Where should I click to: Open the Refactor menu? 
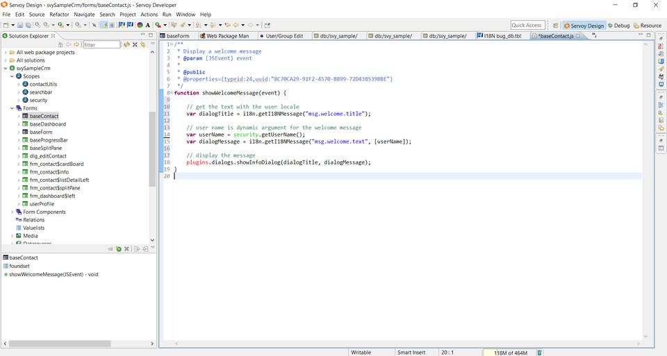[x=59, y=14]
